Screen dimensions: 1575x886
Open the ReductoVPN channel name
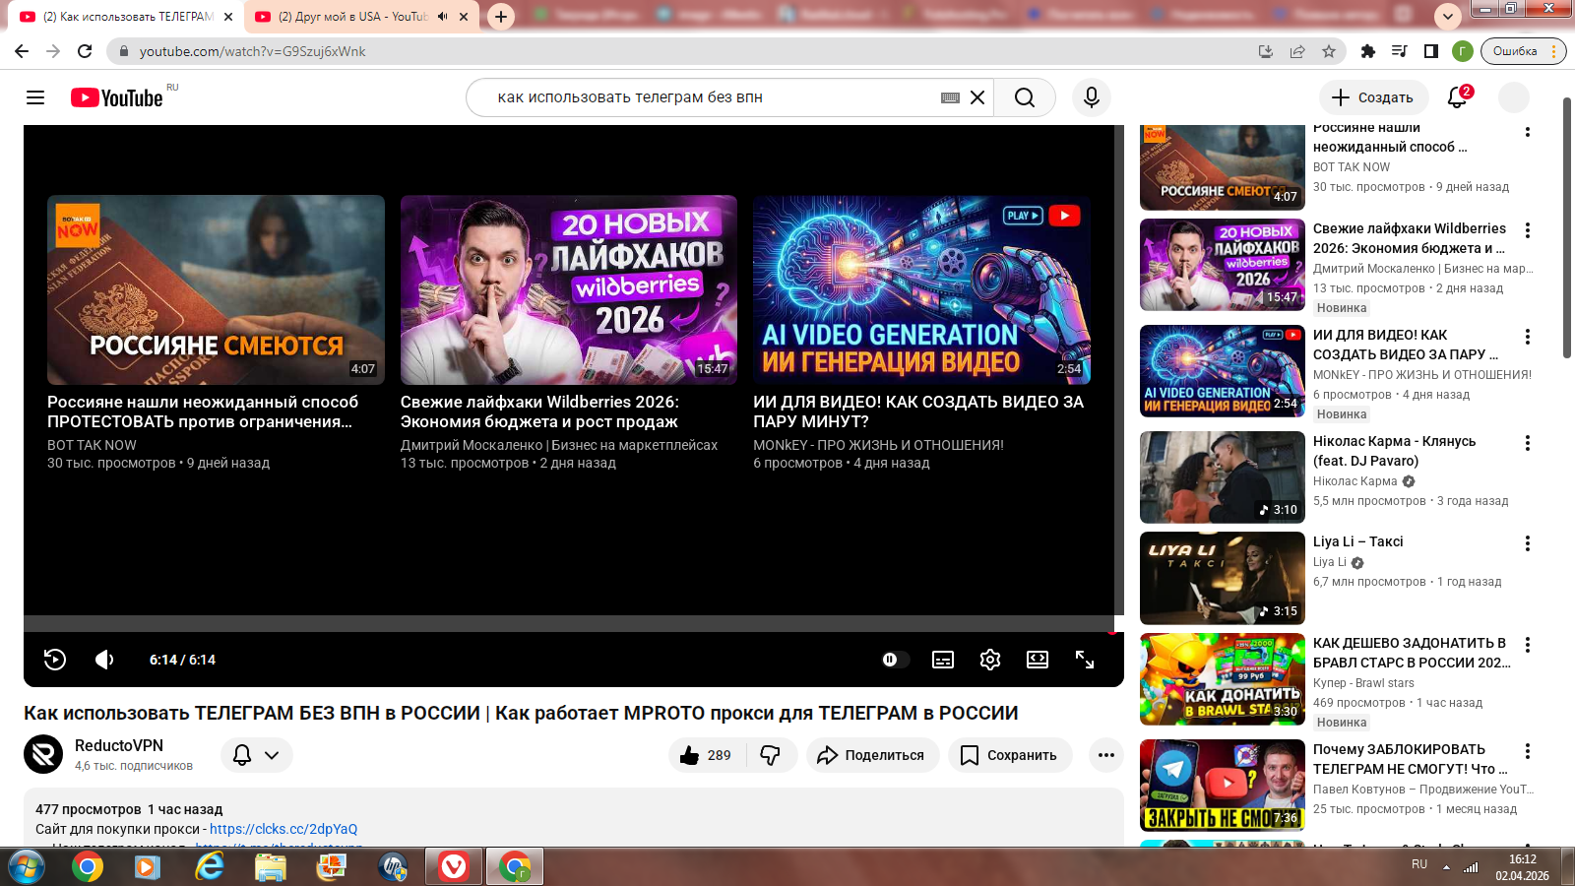click(119, 745)
